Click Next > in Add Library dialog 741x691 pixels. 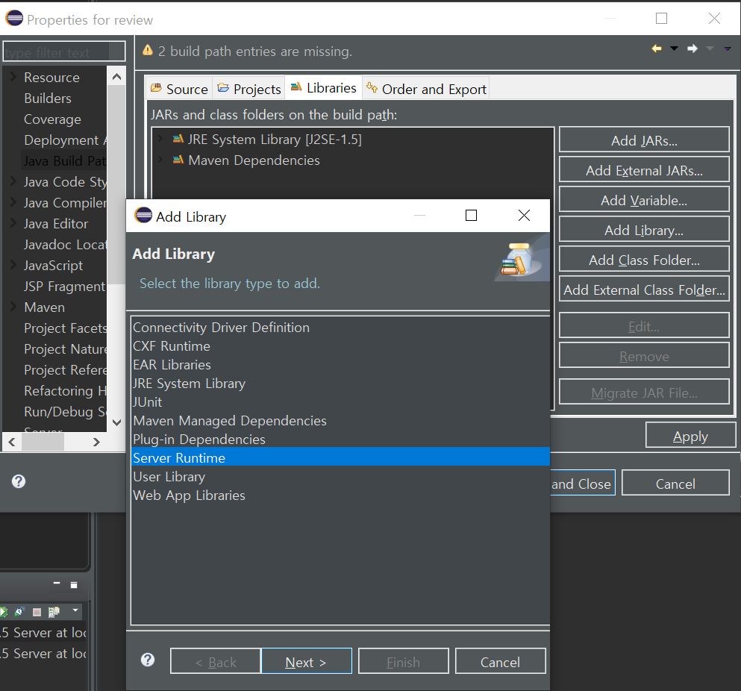(306, 661)
